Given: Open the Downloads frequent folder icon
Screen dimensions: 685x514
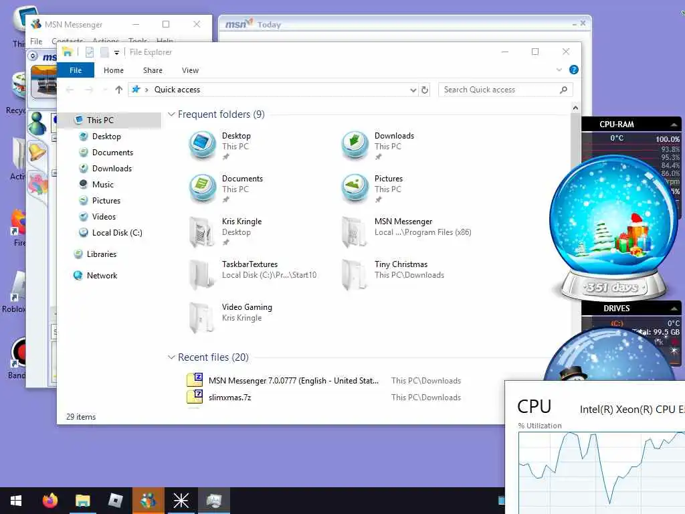Looking at the screenshot, I should 355,145.
